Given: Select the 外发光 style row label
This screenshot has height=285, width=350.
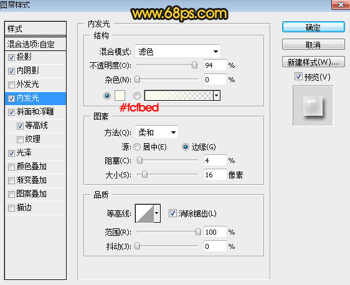Looking at the screenshot, I should (x=27, y=84).
